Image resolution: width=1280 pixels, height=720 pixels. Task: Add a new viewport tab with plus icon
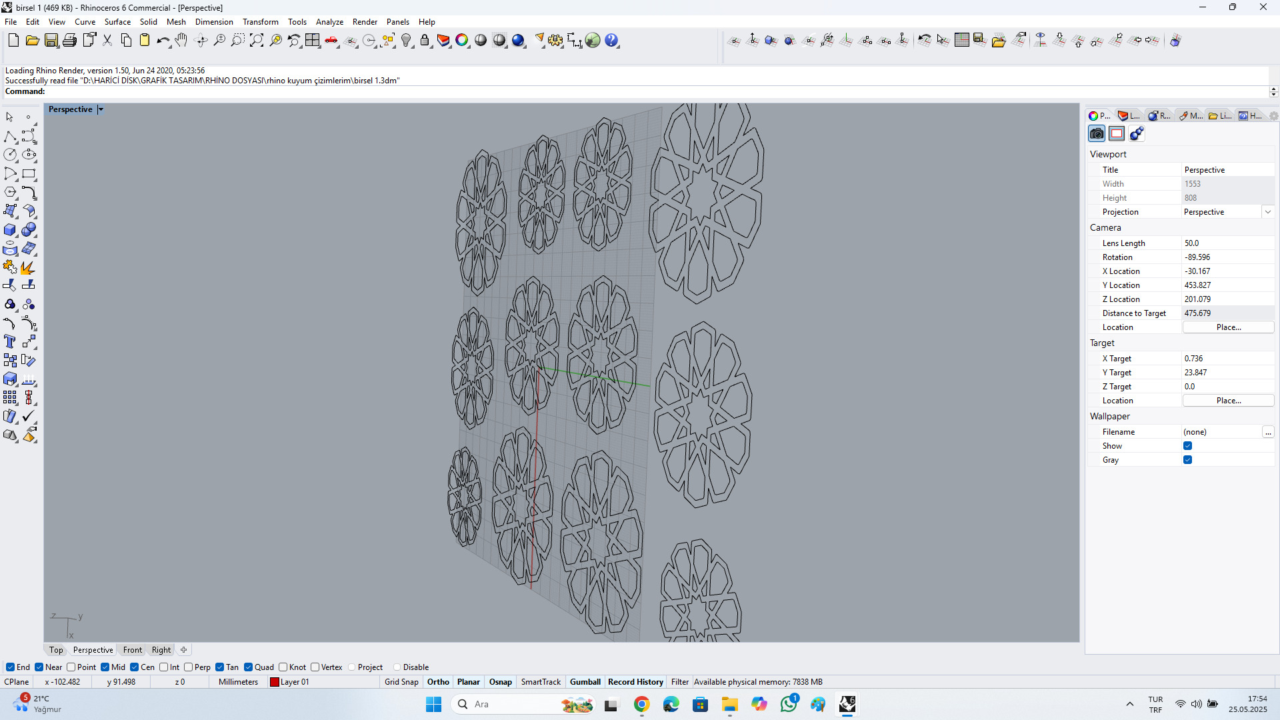(184, 650)
